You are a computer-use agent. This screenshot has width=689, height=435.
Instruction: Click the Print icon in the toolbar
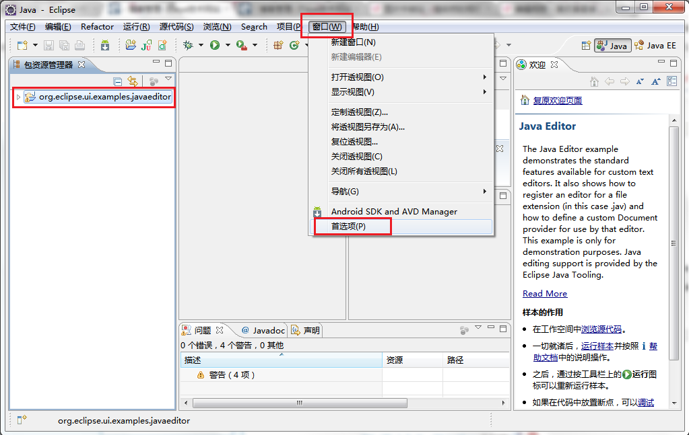pyautogui.click(x=79, y=45)
